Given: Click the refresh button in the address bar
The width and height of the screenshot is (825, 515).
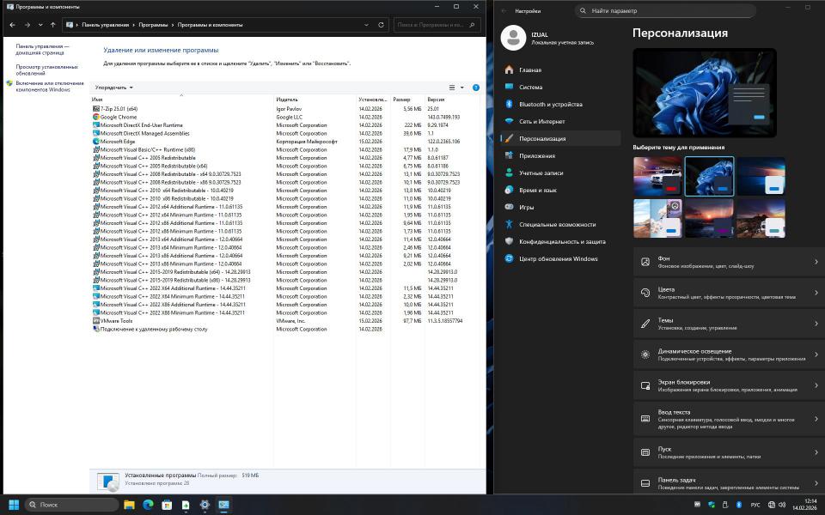Looking at the screenshot, I should 382,25.
